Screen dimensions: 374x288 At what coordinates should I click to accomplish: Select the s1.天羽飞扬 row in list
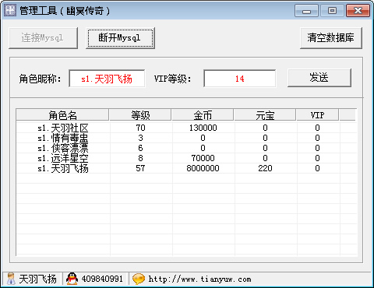click(x=186, y=168)
